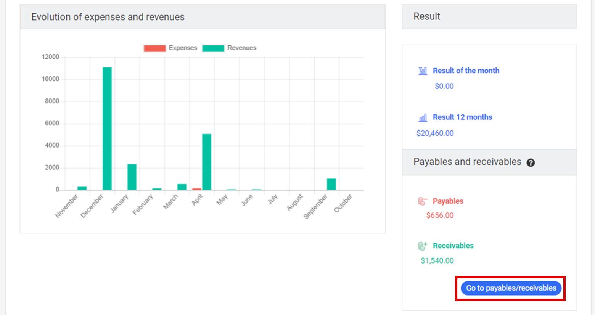Click the September revenue bar
Screen dimensions: 595x315
tap(331, 184)
